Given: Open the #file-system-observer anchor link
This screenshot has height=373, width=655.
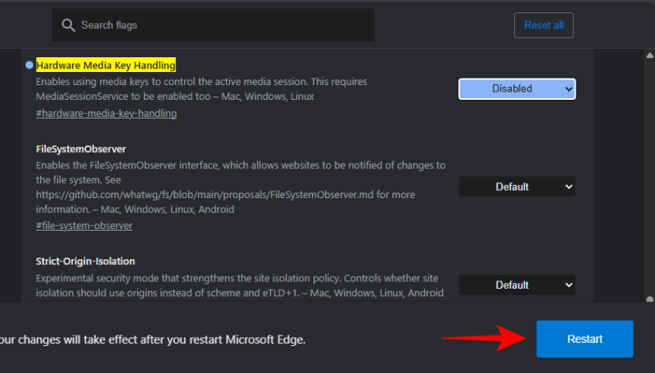Looking at the screenshot, I should pyautogui.click(x=84, y=225).
